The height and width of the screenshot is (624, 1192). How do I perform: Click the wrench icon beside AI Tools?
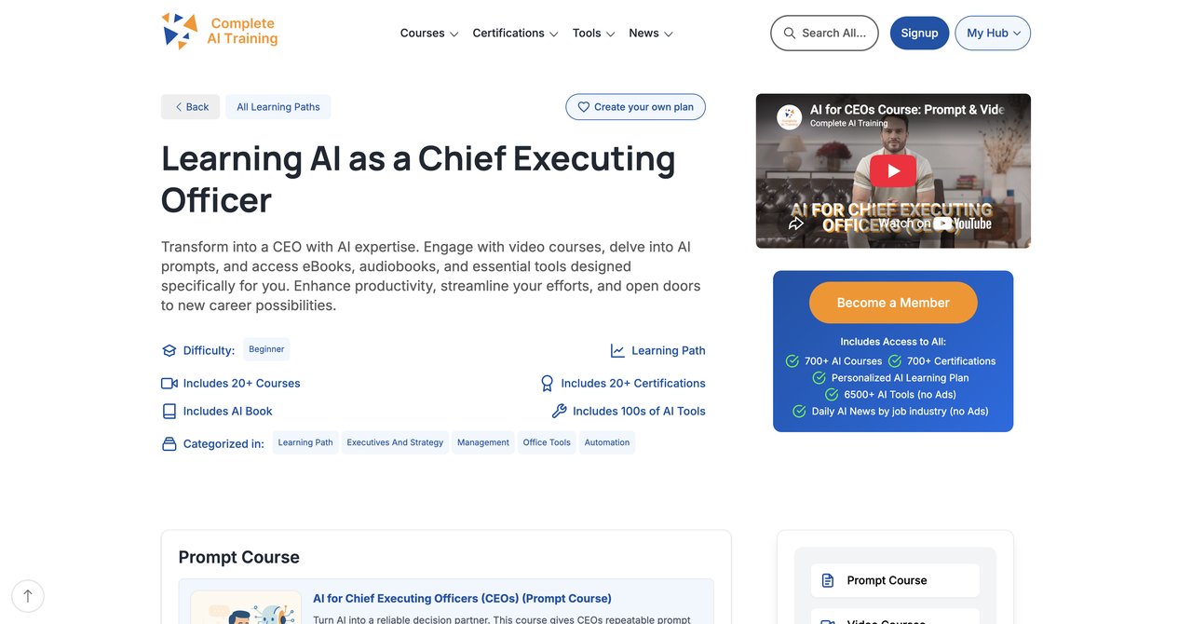[560, 412]
